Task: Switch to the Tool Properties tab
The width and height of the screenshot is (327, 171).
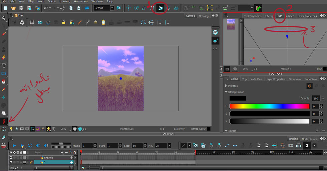Action: [253, 16]
